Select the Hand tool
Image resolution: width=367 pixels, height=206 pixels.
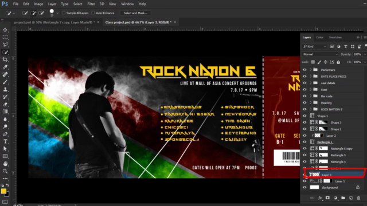click(x=5, y=164)
